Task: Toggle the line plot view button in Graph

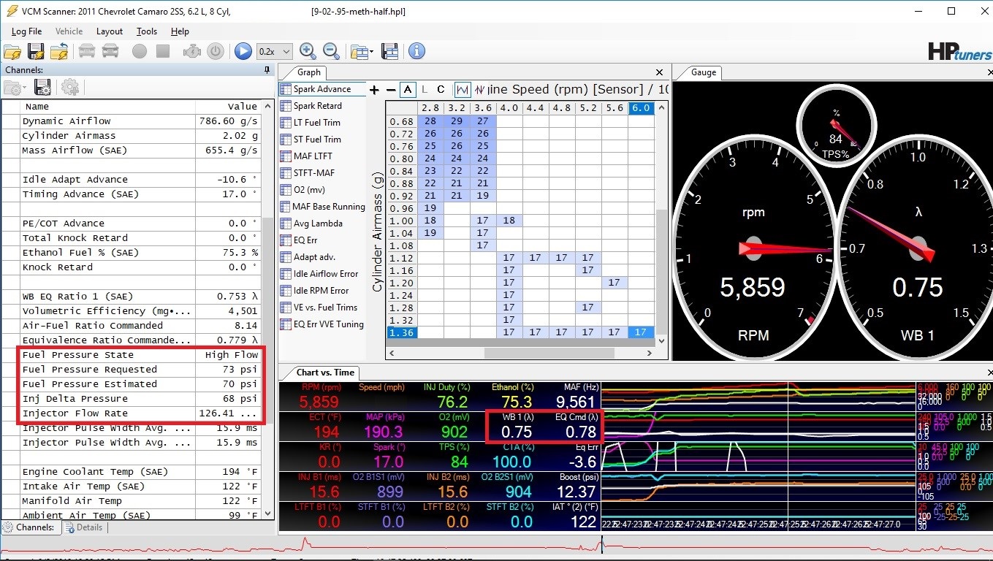Action: click(463, 90)
